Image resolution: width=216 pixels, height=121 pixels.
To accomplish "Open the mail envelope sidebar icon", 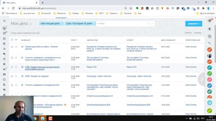I will coord(4,69).
